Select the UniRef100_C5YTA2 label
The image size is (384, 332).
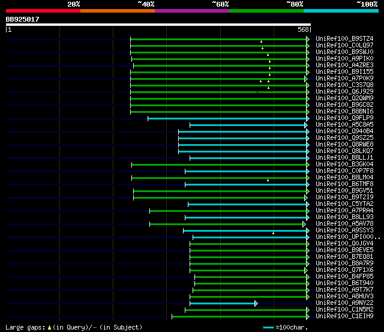[344, 204]
